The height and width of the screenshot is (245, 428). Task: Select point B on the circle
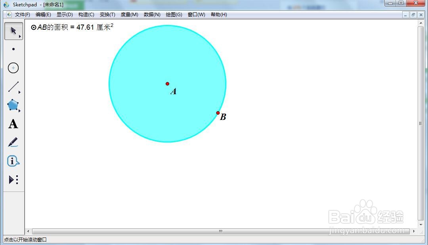[218, 113]
